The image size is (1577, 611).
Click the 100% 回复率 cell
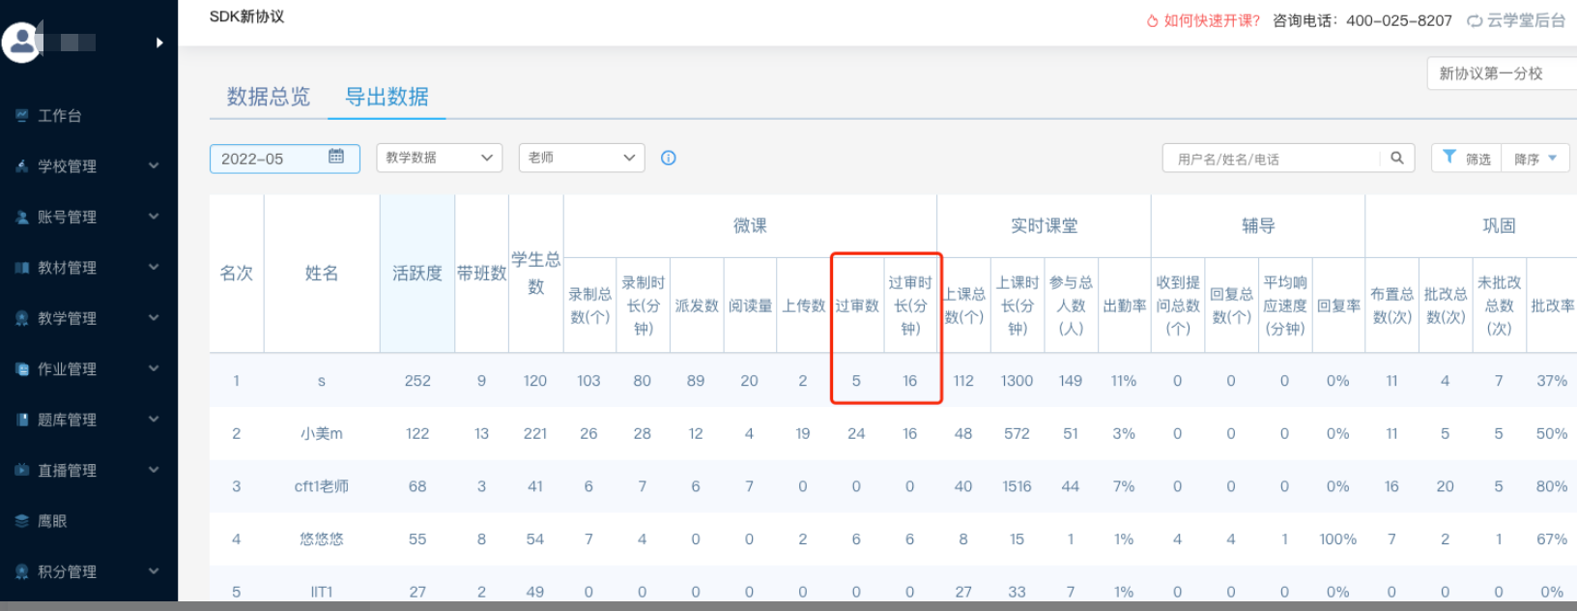click(1338, 539)
